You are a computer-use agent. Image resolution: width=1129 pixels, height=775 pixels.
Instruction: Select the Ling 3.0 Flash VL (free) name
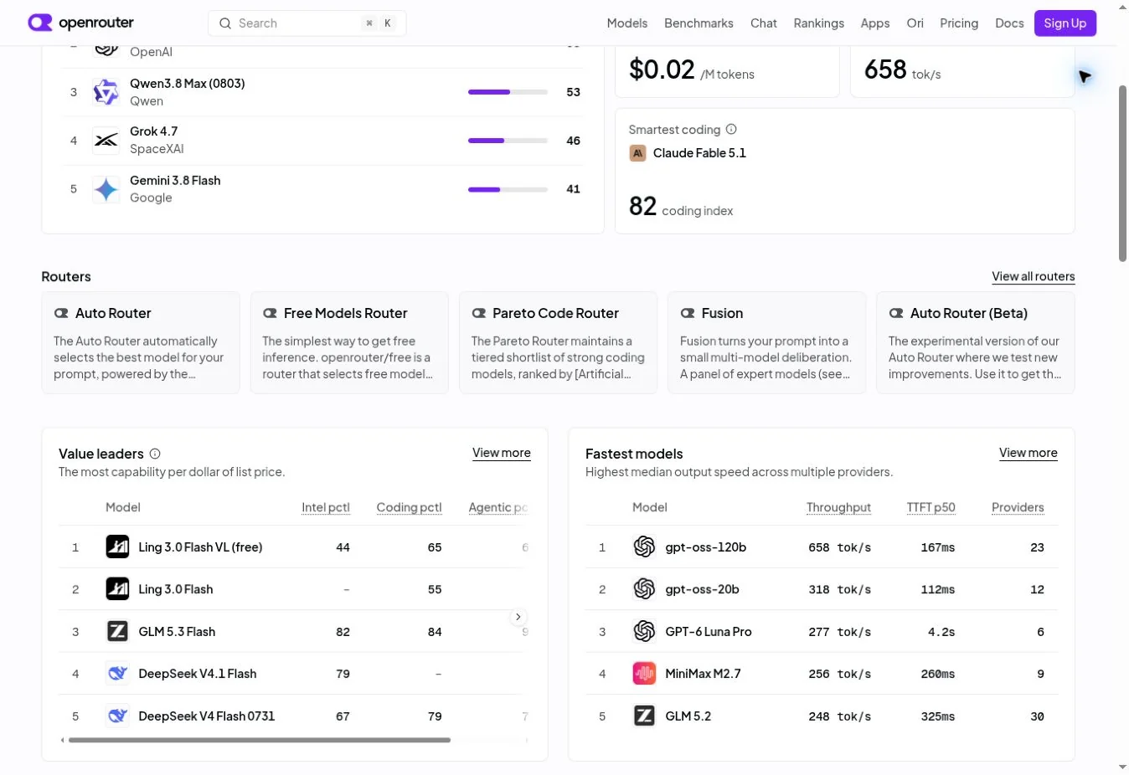click(200, 547)
